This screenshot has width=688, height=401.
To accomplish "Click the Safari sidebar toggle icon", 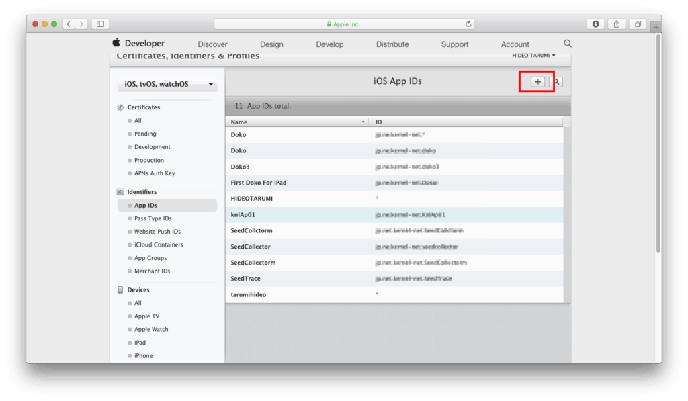I will pyautogui.click(x=100, y=24).
